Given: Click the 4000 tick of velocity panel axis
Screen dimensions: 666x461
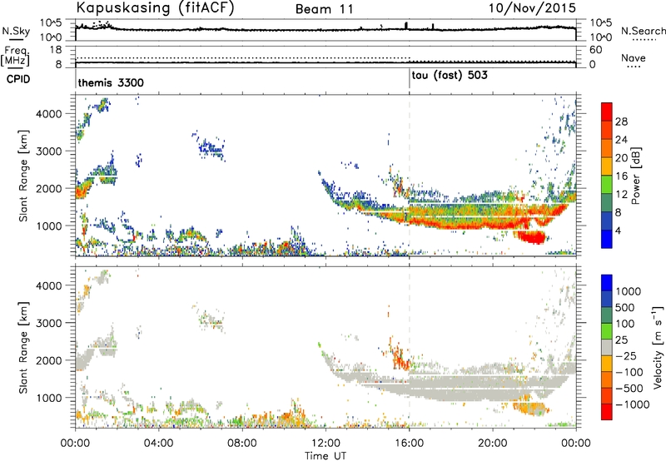Looking at the screenshot, I should coord(48,285).
